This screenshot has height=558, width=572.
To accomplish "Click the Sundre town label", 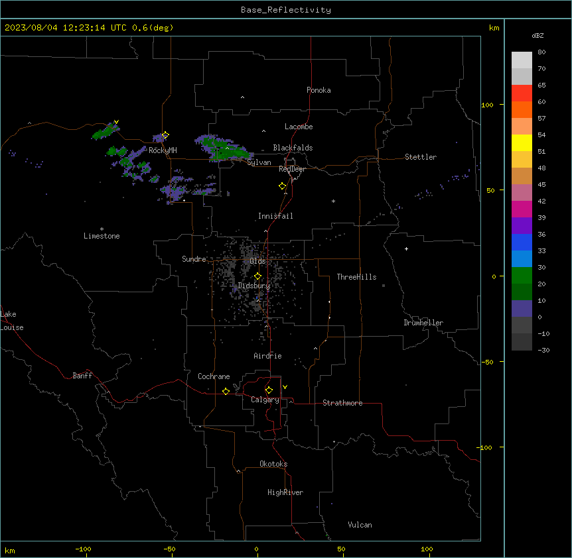I will (x=194, y=259).
